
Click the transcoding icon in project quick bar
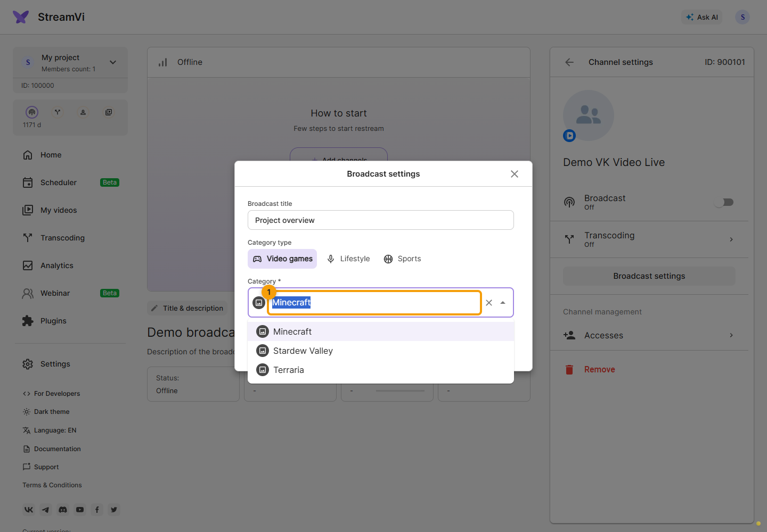pyautogui.click(x=58, y=112)
